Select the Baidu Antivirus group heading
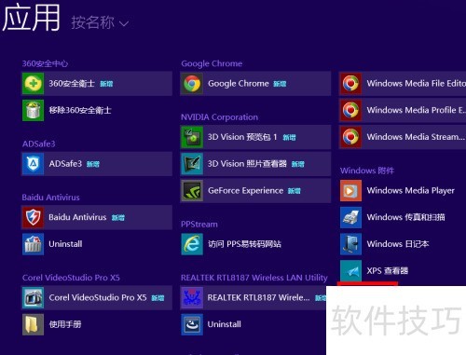Screen dimensions: 466x355 (x=50, y=198)
